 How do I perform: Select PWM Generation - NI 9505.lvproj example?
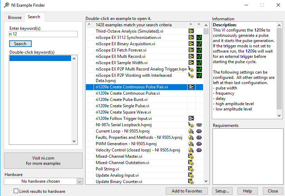pos(126,144)
